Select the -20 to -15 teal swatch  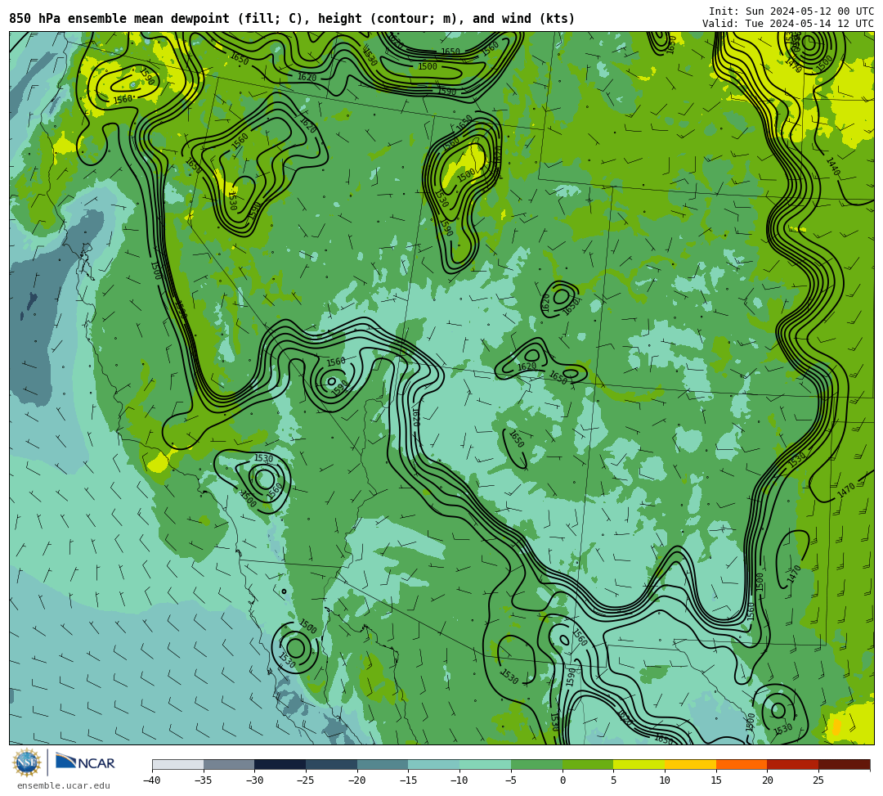point(383,764)
